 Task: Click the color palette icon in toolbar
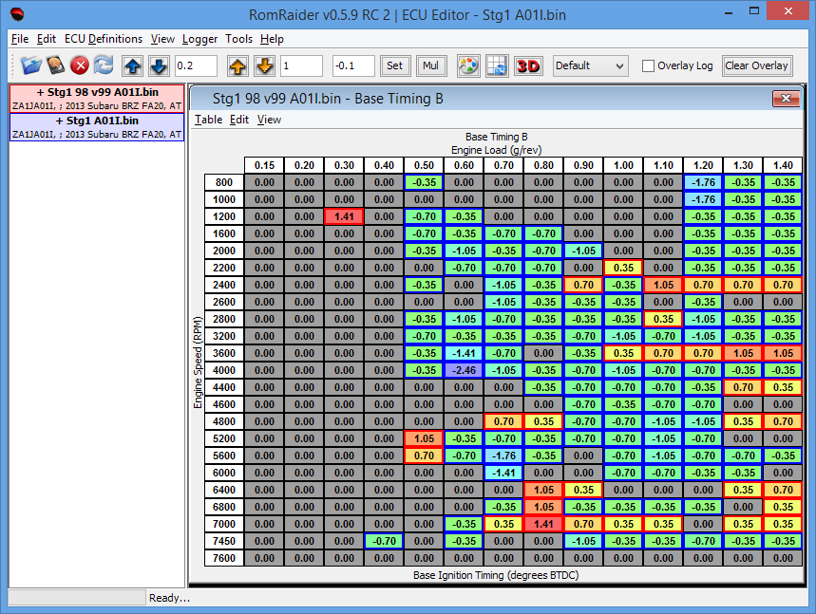tap(467, 65)
